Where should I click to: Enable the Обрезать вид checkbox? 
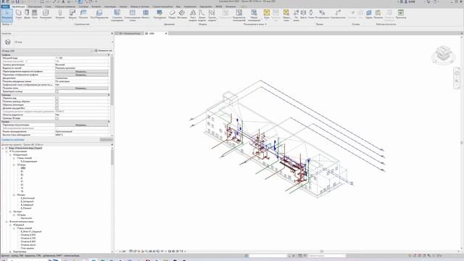tap(57, 99)
